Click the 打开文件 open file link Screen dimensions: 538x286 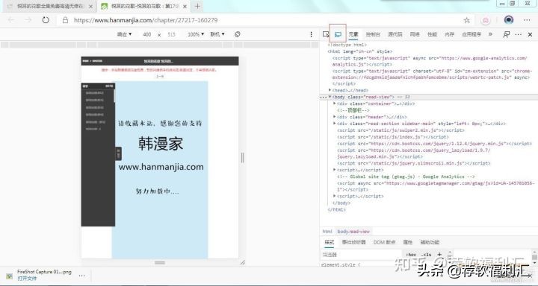(27, 279)
